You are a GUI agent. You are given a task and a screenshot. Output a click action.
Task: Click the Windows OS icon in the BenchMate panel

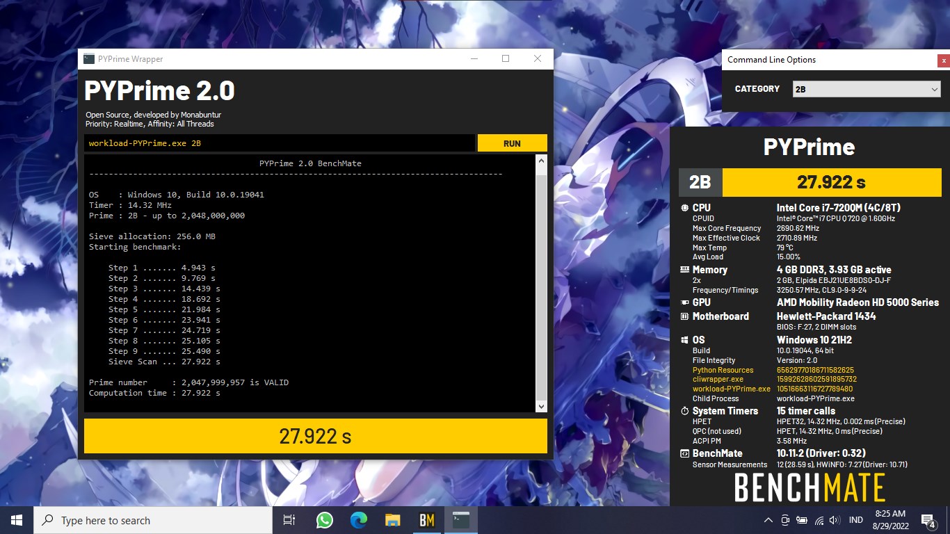685,340
